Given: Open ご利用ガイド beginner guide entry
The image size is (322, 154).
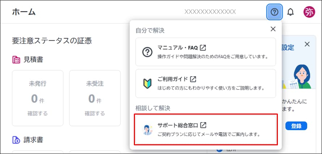Looking at the screenshot, I should coord(206,84).
